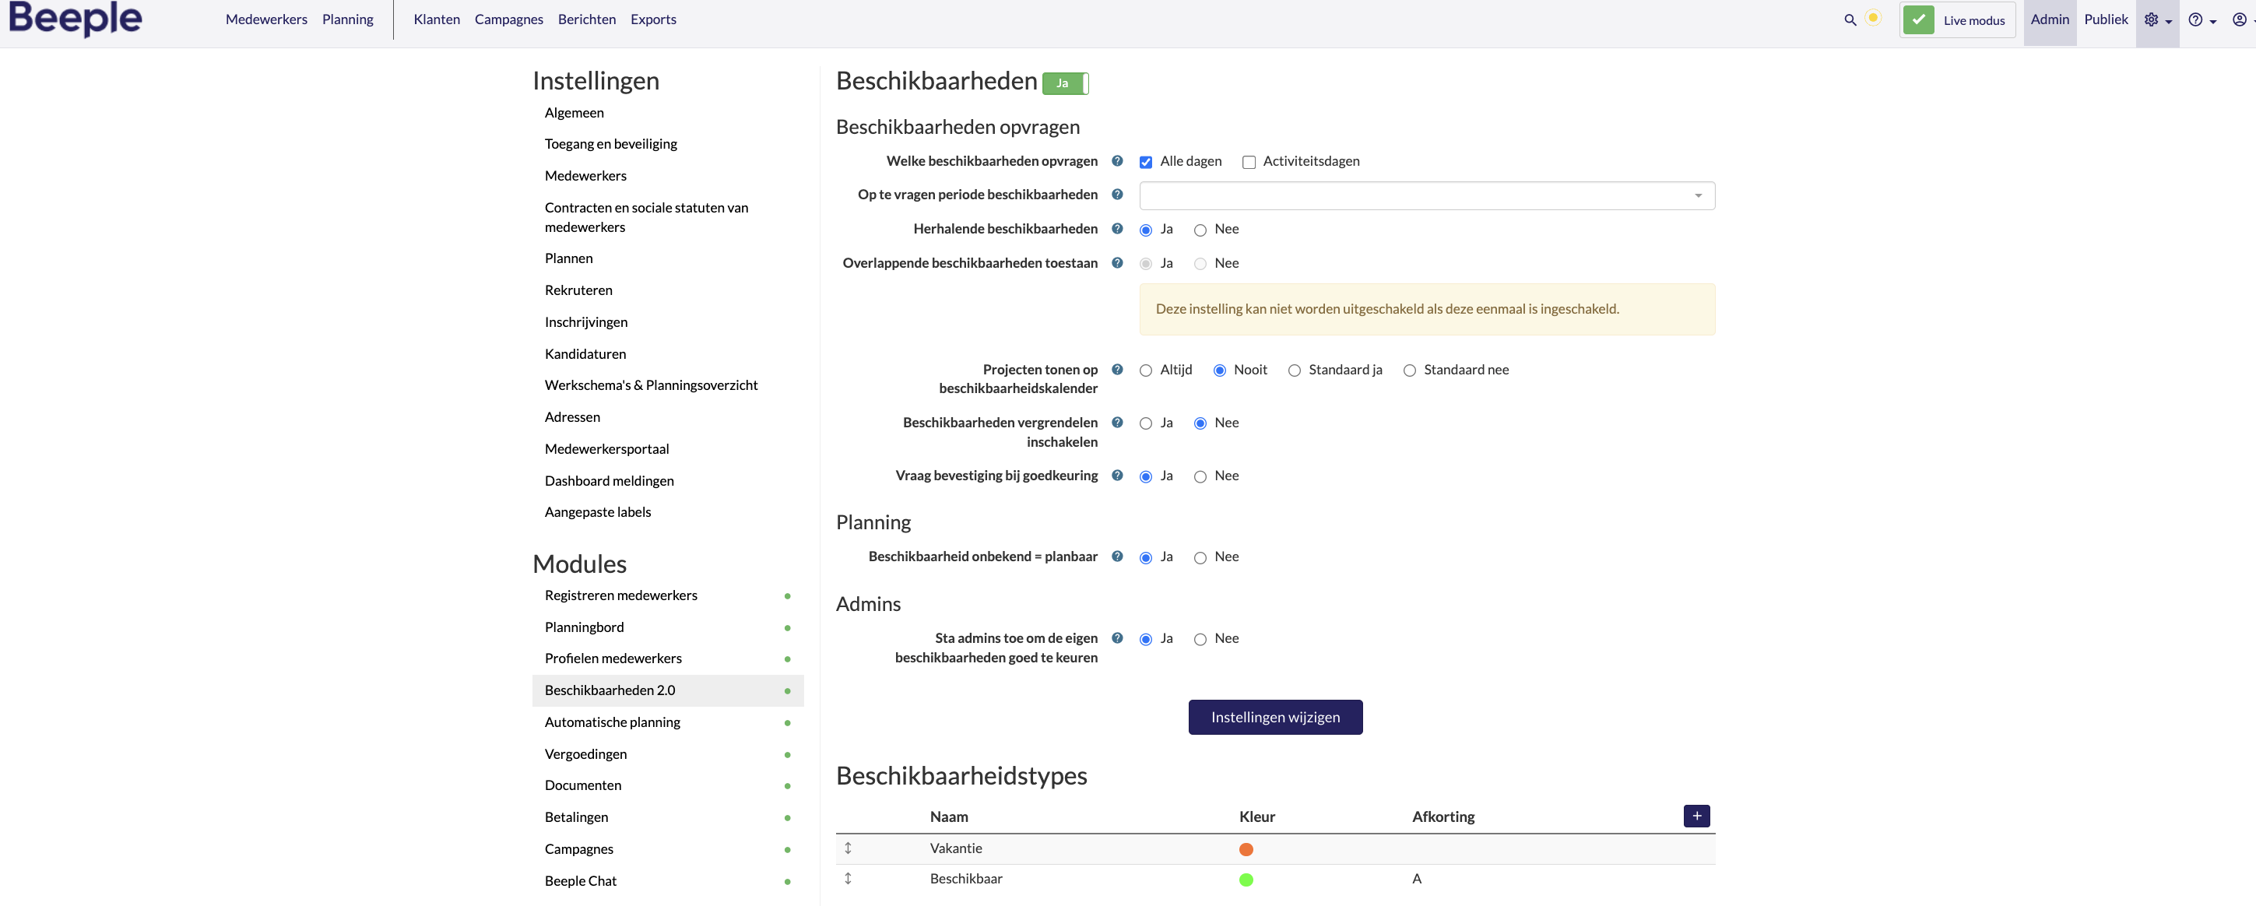Open Algemeen settings page
The width and height of the screenshot is (2256, 906).
pyautogui.click(x=575, y=112)
